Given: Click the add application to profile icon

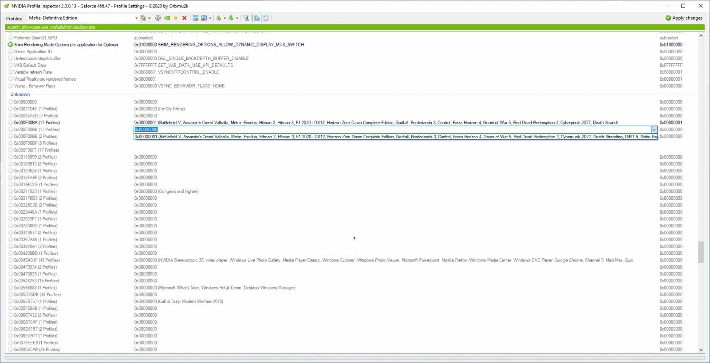Looking at the screenshot, I should [195, 18].
